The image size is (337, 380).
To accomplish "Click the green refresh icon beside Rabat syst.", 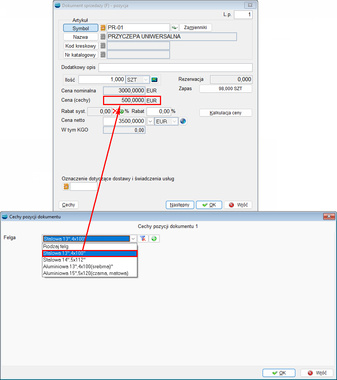I will tap(122, 111).
